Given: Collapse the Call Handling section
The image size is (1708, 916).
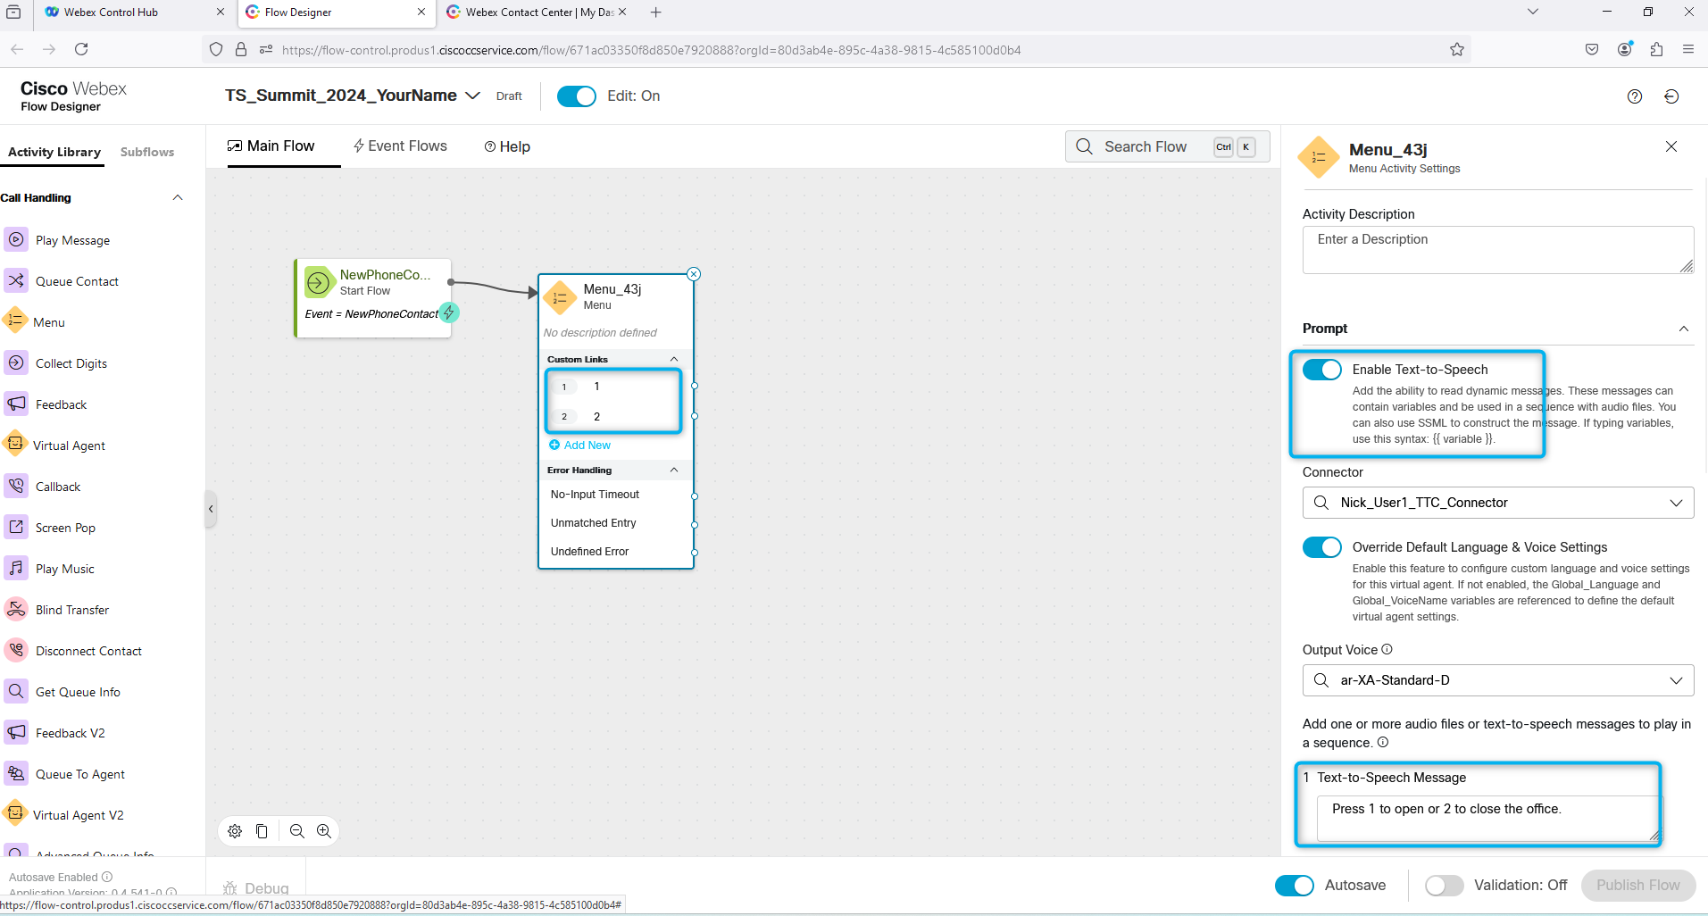Looking at the screenshot, I should [178, 197].
